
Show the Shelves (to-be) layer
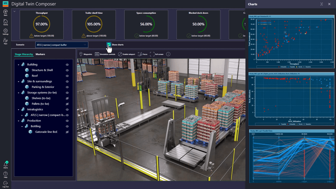[x=67, y=98]
